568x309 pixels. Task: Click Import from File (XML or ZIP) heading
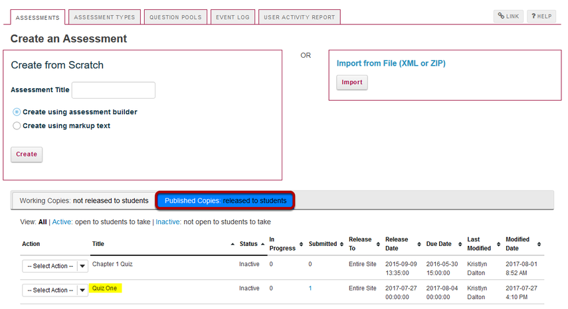click(x=391, y=63)
